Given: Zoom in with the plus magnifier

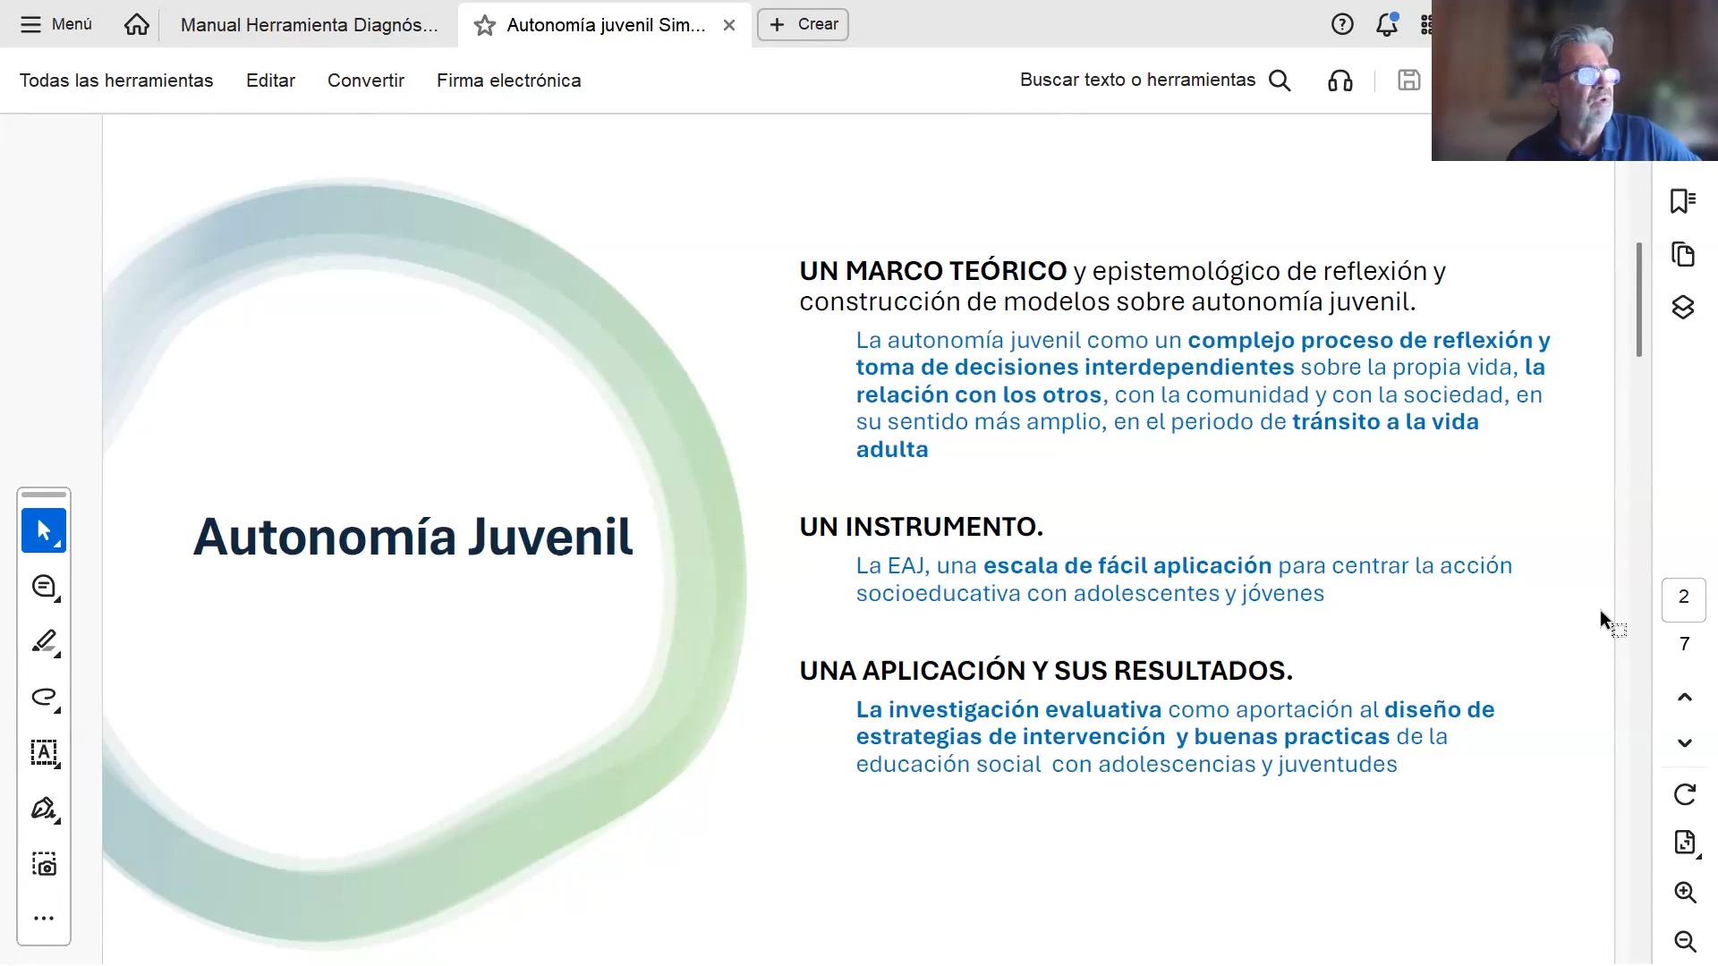Looking at the screenshot, I should (1686, 892).
